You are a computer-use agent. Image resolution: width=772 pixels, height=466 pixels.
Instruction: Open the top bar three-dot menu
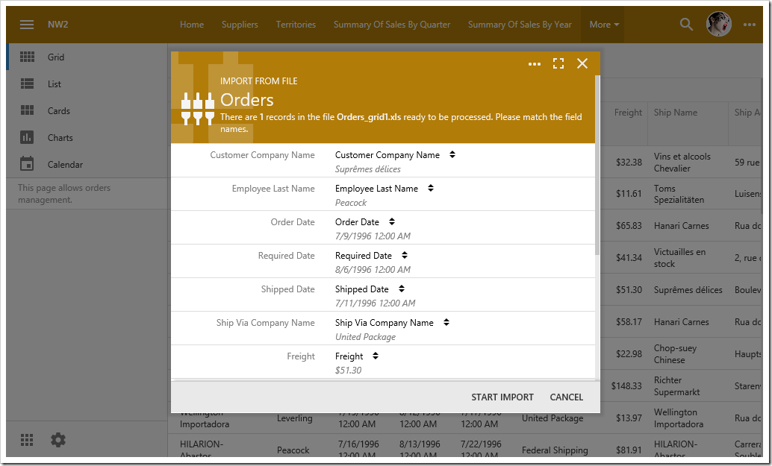point(750,24)
